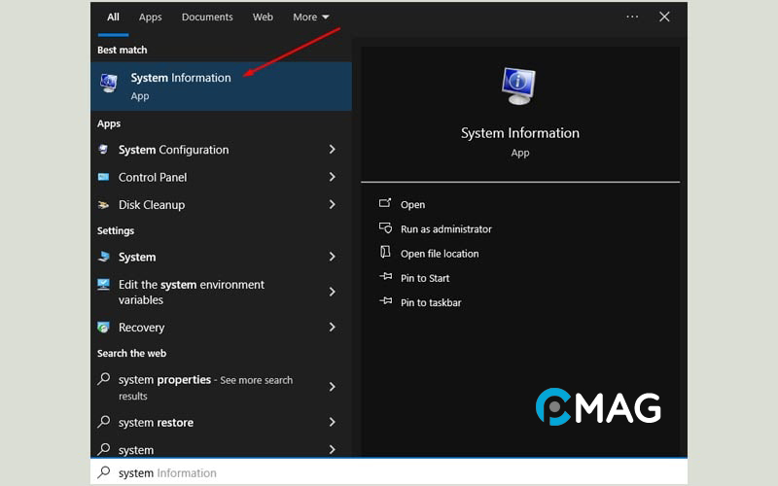Expand System Configuration chevron arrow
The image size is (778, 486).
point(332,150)
